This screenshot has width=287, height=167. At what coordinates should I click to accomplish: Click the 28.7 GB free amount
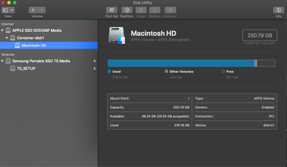pyautogui.click(x=232, y=77)
